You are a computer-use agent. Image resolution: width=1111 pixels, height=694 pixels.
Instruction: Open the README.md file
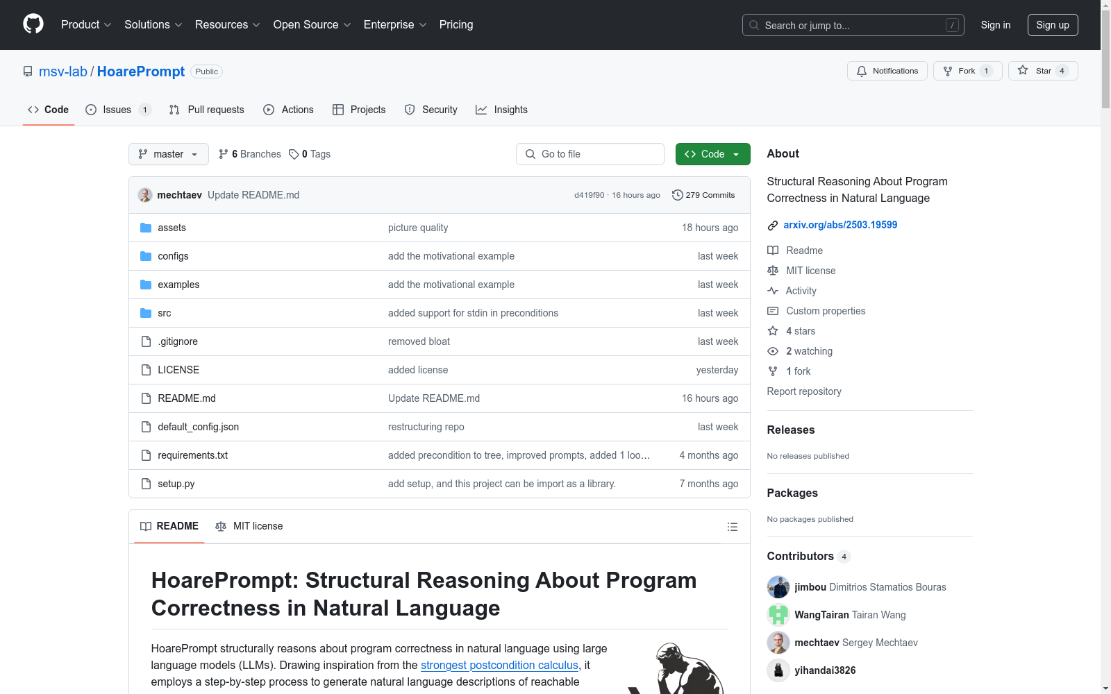pos(187,398)
